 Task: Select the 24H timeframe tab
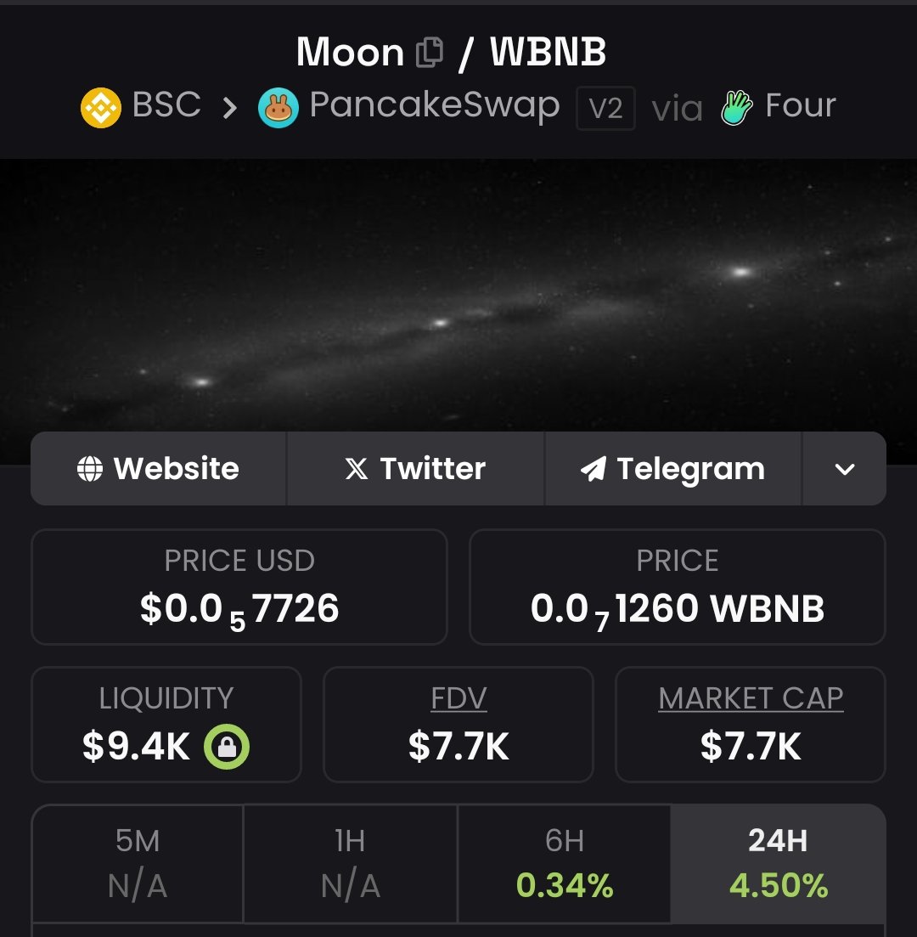(x=778, y=863)
